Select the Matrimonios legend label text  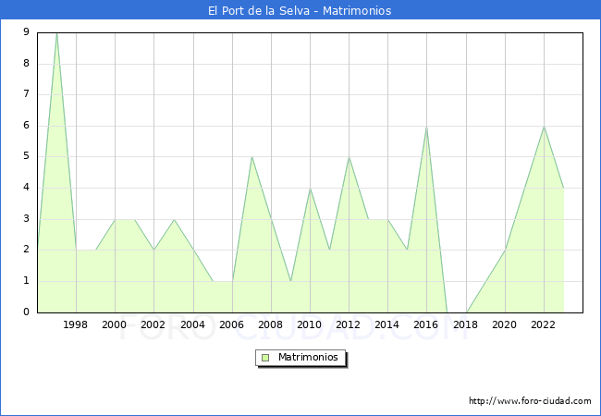click(x=308, y=358)
